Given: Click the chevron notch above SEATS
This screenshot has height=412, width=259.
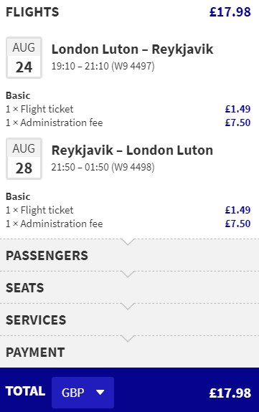Looking at the screenshot, I should [128, 274].
